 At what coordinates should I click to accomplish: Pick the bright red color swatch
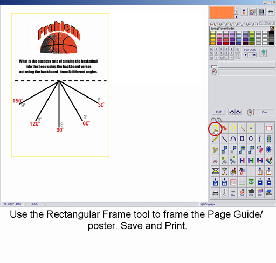click(226, 43)
